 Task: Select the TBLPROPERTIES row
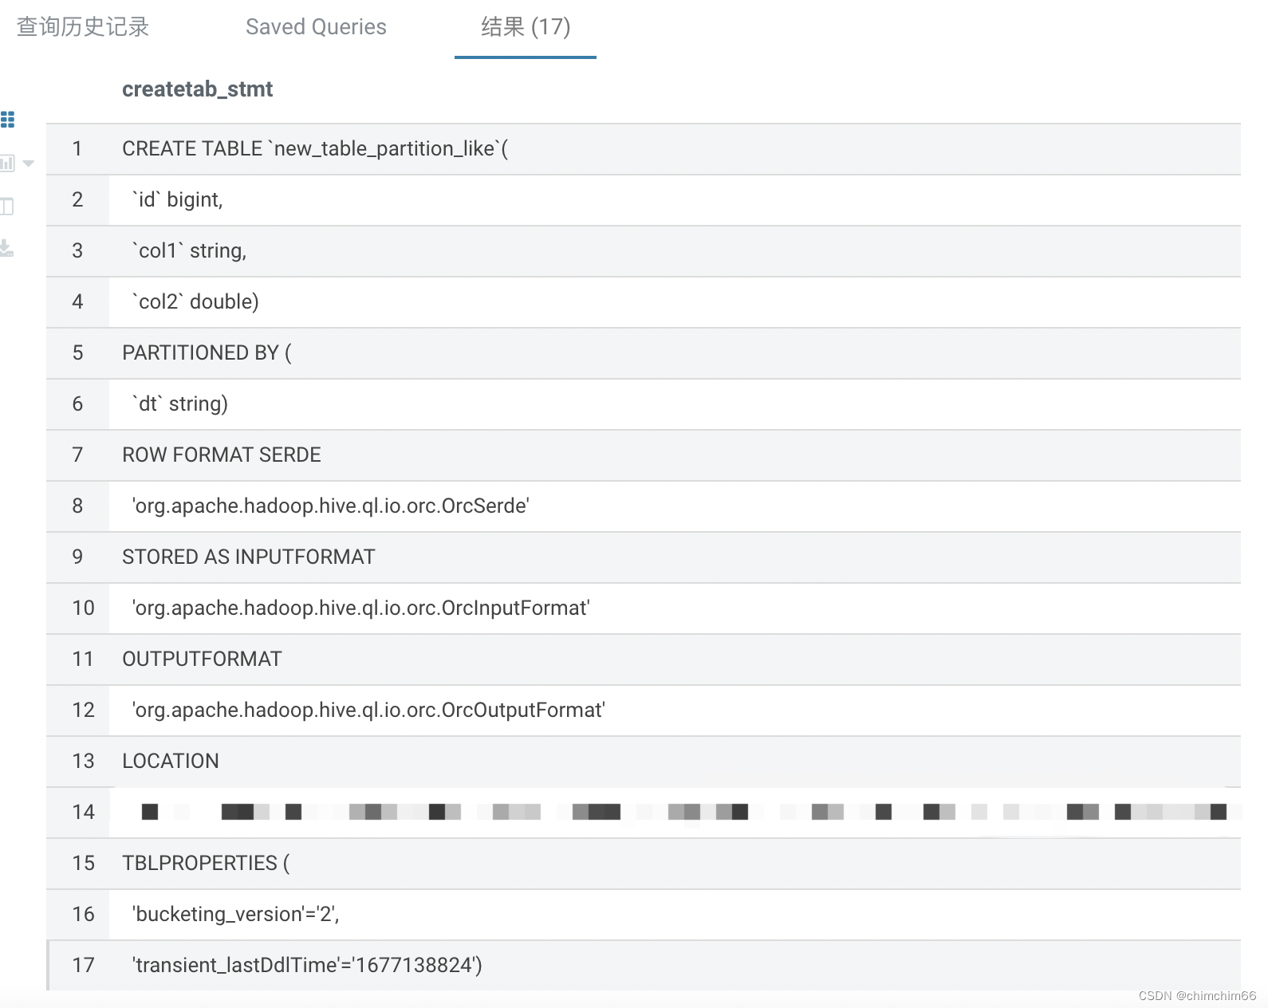tap(644, 864)
